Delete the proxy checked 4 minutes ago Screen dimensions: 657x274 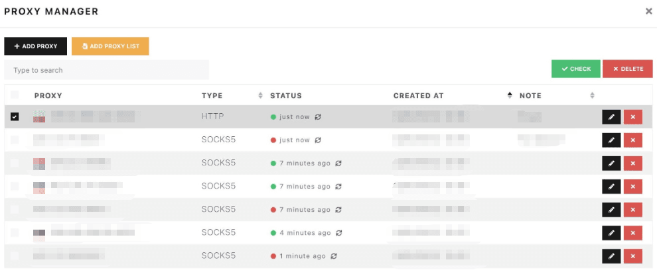click(632, 233)
